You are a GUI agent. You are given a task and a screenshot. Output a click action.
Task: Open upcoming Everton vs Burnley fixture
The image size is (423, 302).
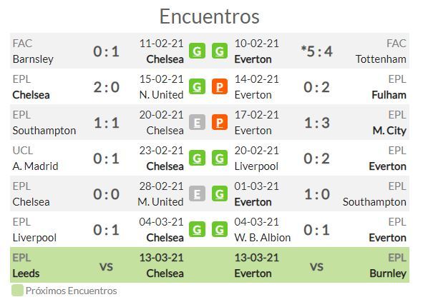click(321, 265)
